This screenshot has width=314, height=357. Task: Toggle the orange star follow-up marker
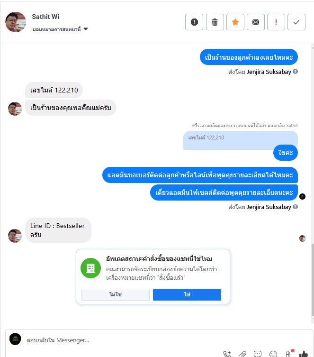[x=235, y=22]
